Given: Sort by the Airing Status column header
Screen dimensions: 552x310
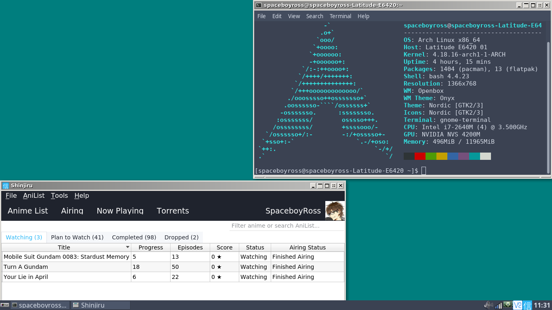Looking at the screenshot, I should click(308, 247).
